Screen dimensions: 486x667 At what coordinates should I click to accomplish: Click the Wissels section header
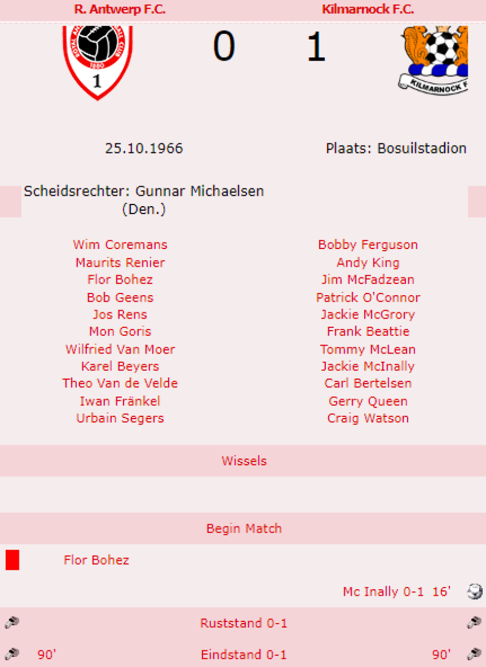point(244,461)
